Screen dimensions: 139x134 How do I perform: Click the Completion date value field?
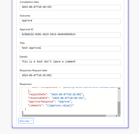(x=70, y=8)
